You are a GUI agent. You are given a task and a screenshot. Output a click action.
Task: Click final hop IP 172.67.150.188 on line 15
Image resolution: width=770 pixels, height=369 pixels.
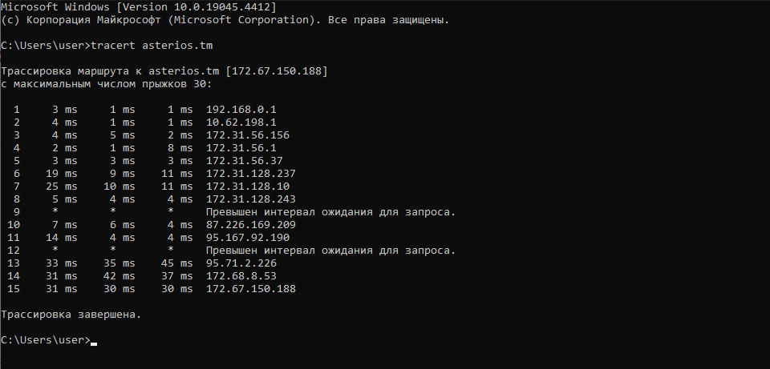(251, 289)
